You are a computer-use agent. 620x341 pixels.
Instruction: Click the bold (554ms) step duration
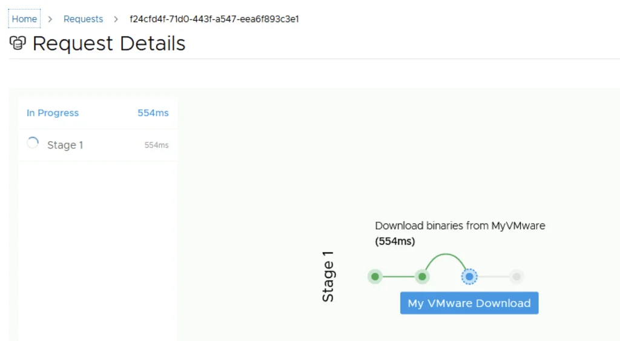tap(395, 241)
